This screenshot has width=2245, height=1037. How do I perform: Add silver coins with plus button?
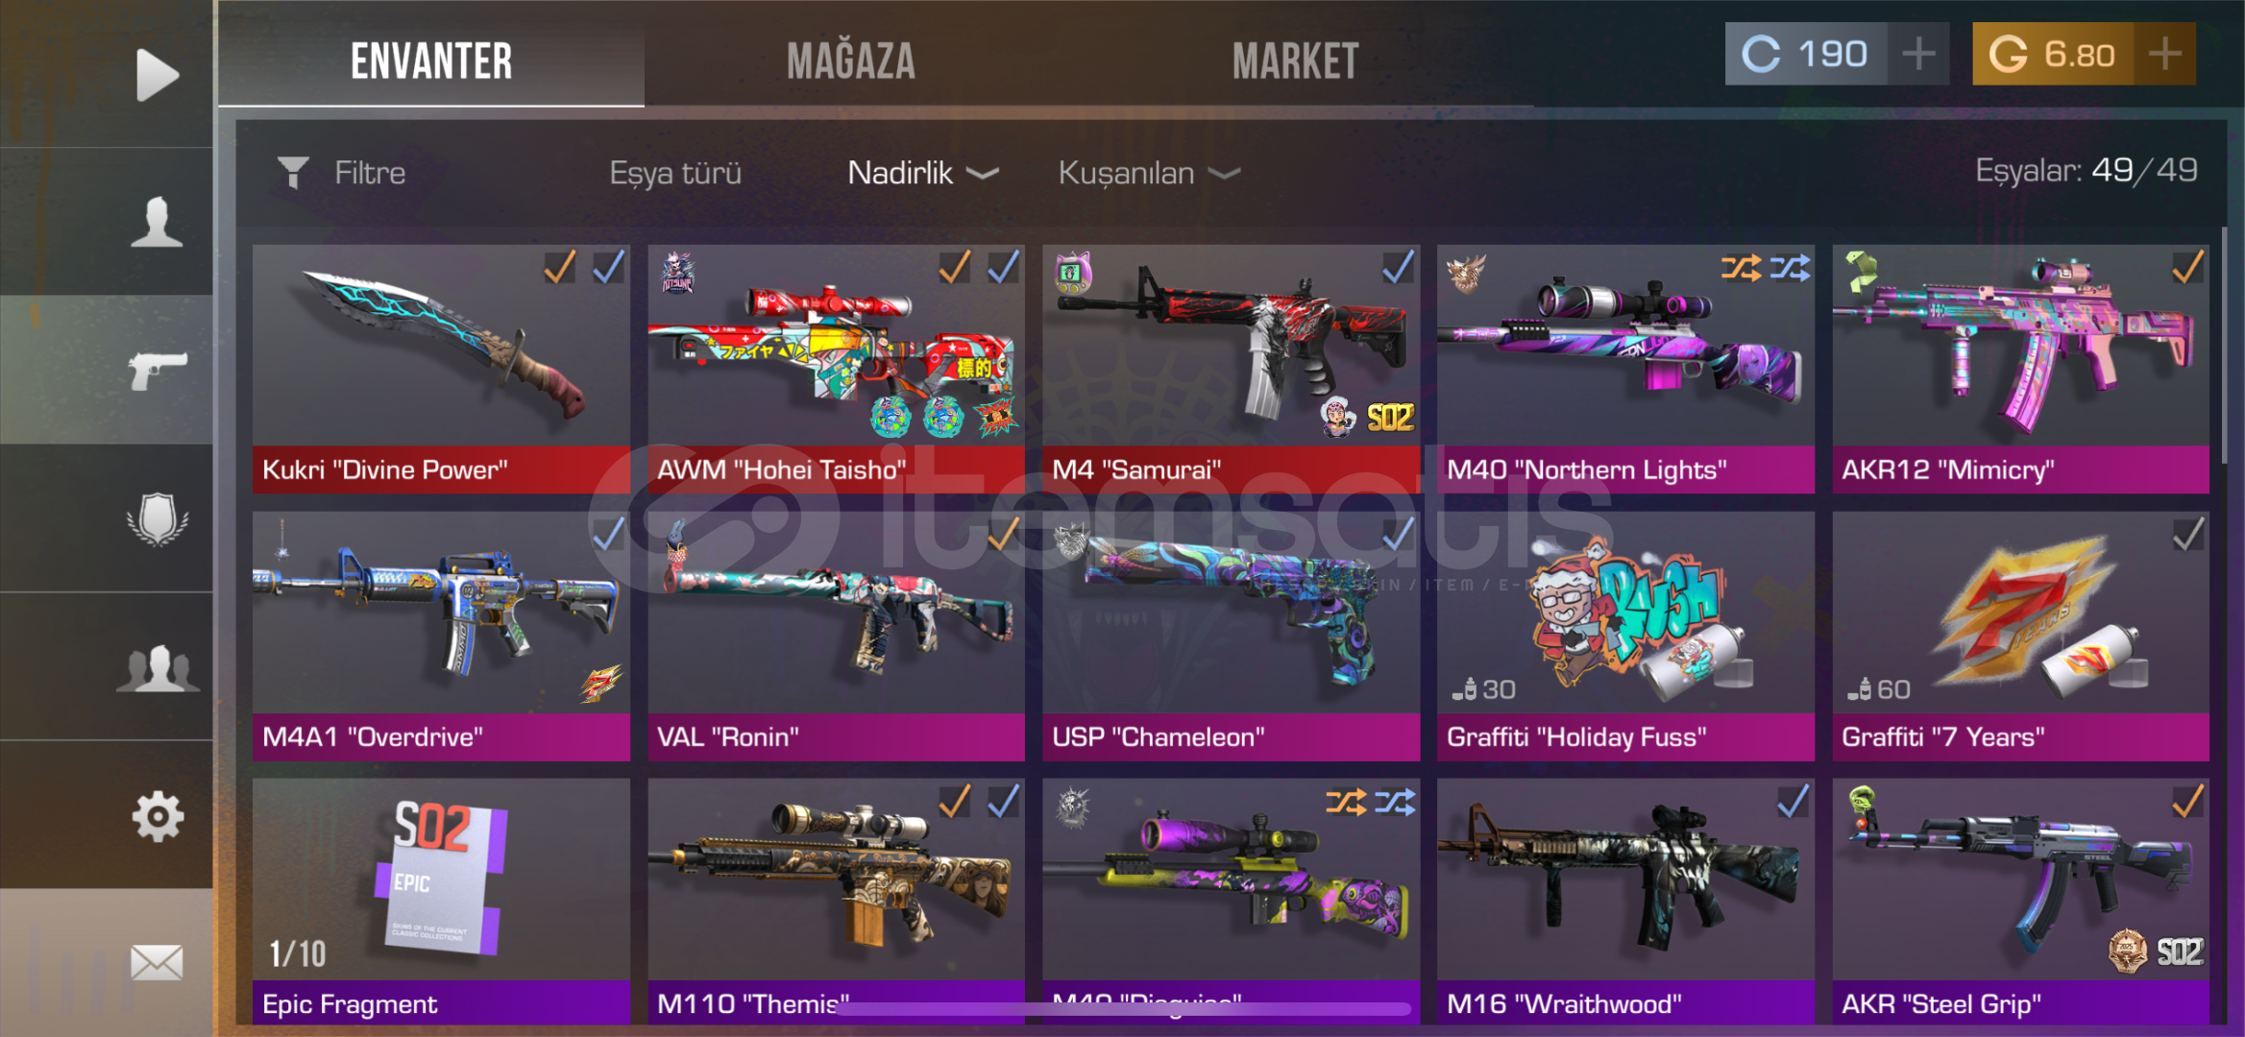tap(1918, 54)
